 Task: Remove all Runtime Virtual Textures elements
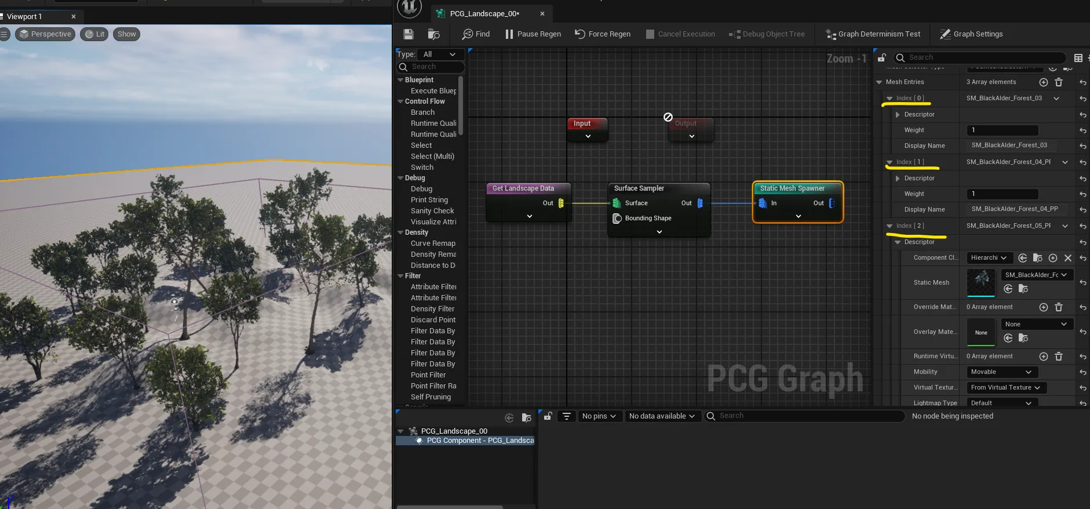[1059, 357]
